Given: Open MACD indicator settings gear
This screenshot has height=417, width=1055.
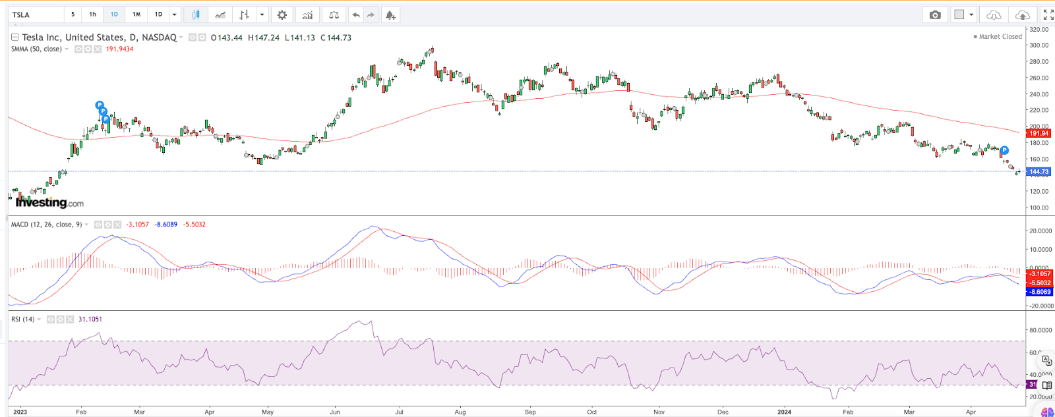Looking at the screenshot, I should click(x=107, y=225).
